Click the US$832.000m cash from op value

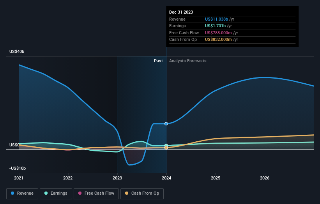[x=218, y=40]
